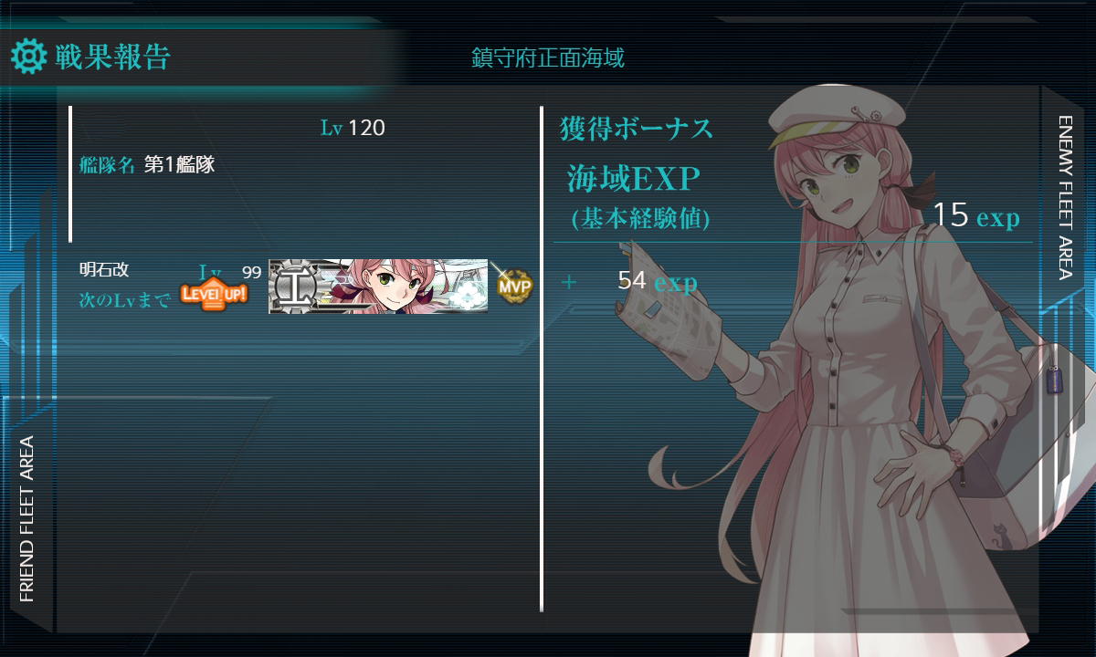This screenshot has height=657, width=1096.
Task: Click the 15 exp base experience value
Action: tap(975, 216)
